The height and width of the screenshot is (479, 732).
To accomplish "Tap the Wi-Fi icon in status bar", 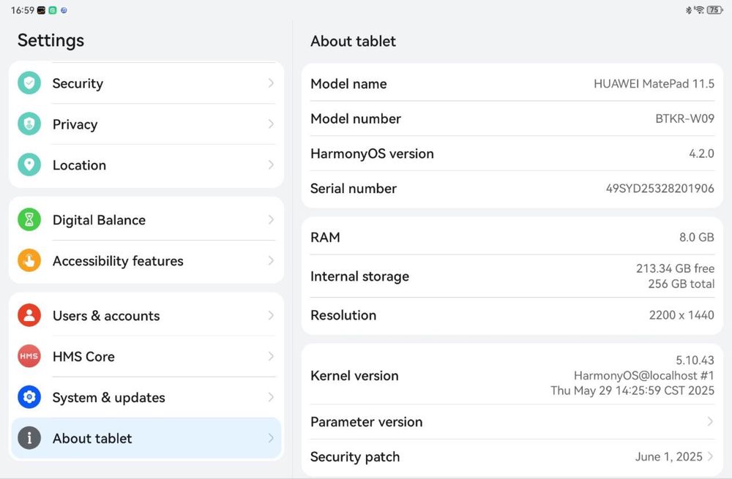I will [x=699, y=10].
